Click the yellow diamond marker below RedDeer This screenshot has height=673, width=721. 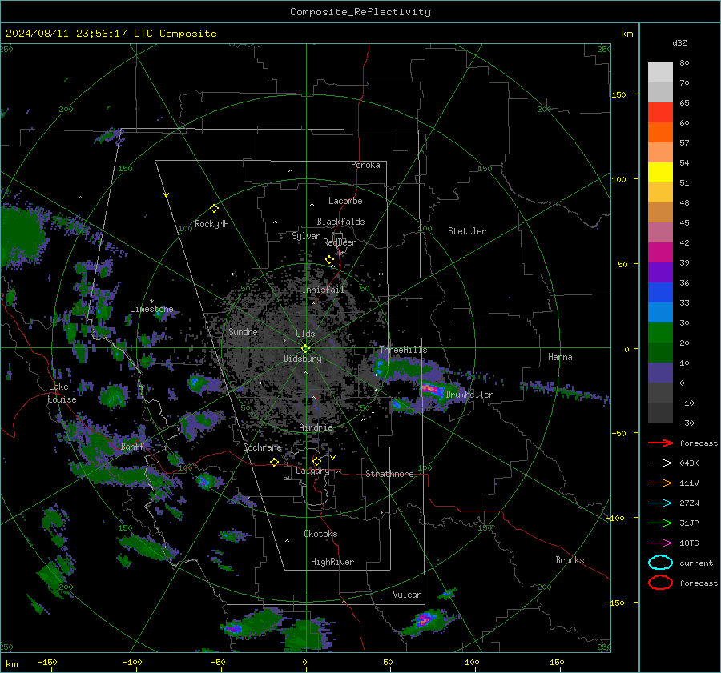click(330, 260)
